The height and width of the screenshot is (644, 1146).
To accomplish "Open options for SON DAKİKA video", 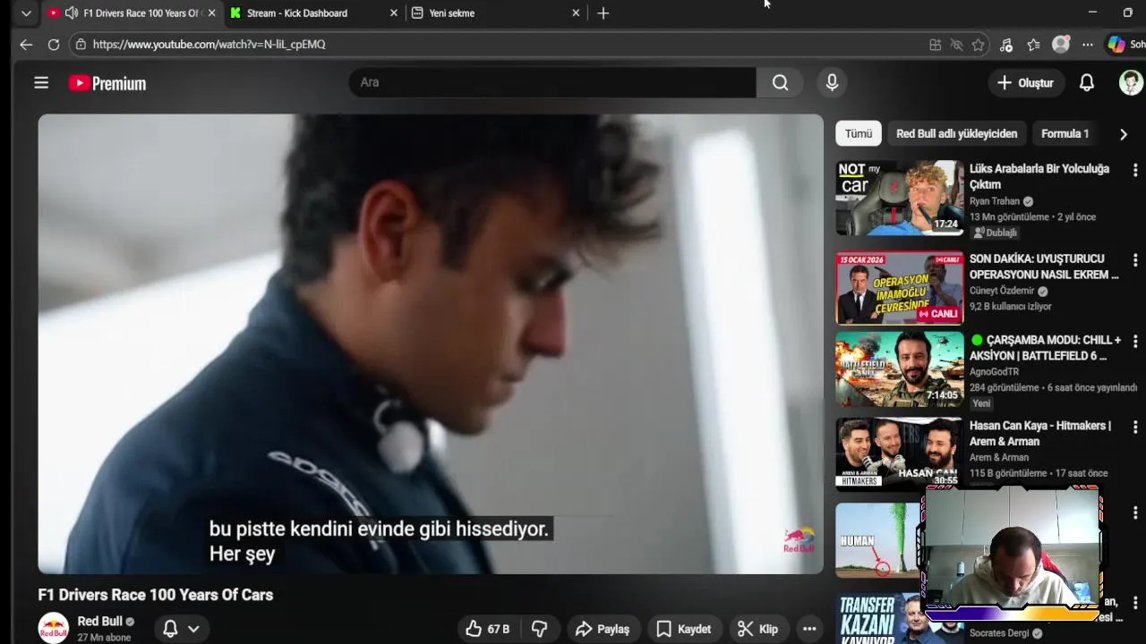I will pyautogui.click(x=1135, y=260).
